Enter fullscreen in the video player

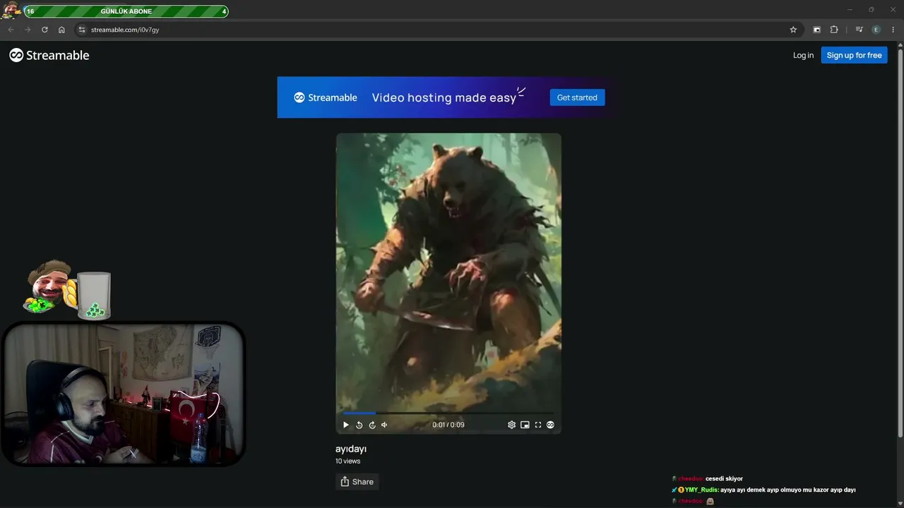(538, 425)
